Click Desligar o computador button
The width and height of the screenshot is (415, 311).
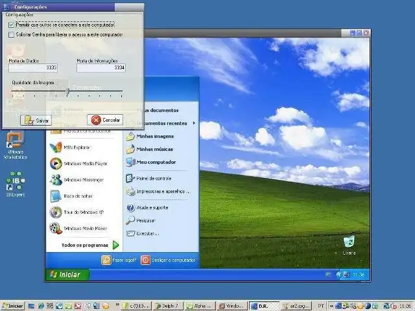[x=168, y=260]
